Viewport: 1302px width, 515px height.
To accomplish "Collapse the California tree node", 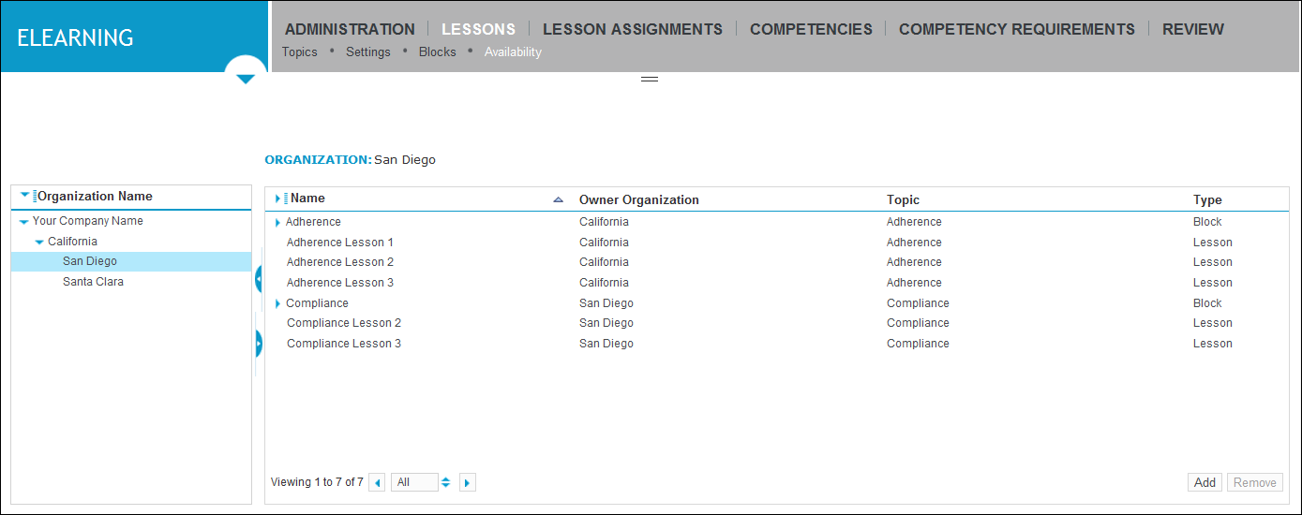I will point(39,243).
